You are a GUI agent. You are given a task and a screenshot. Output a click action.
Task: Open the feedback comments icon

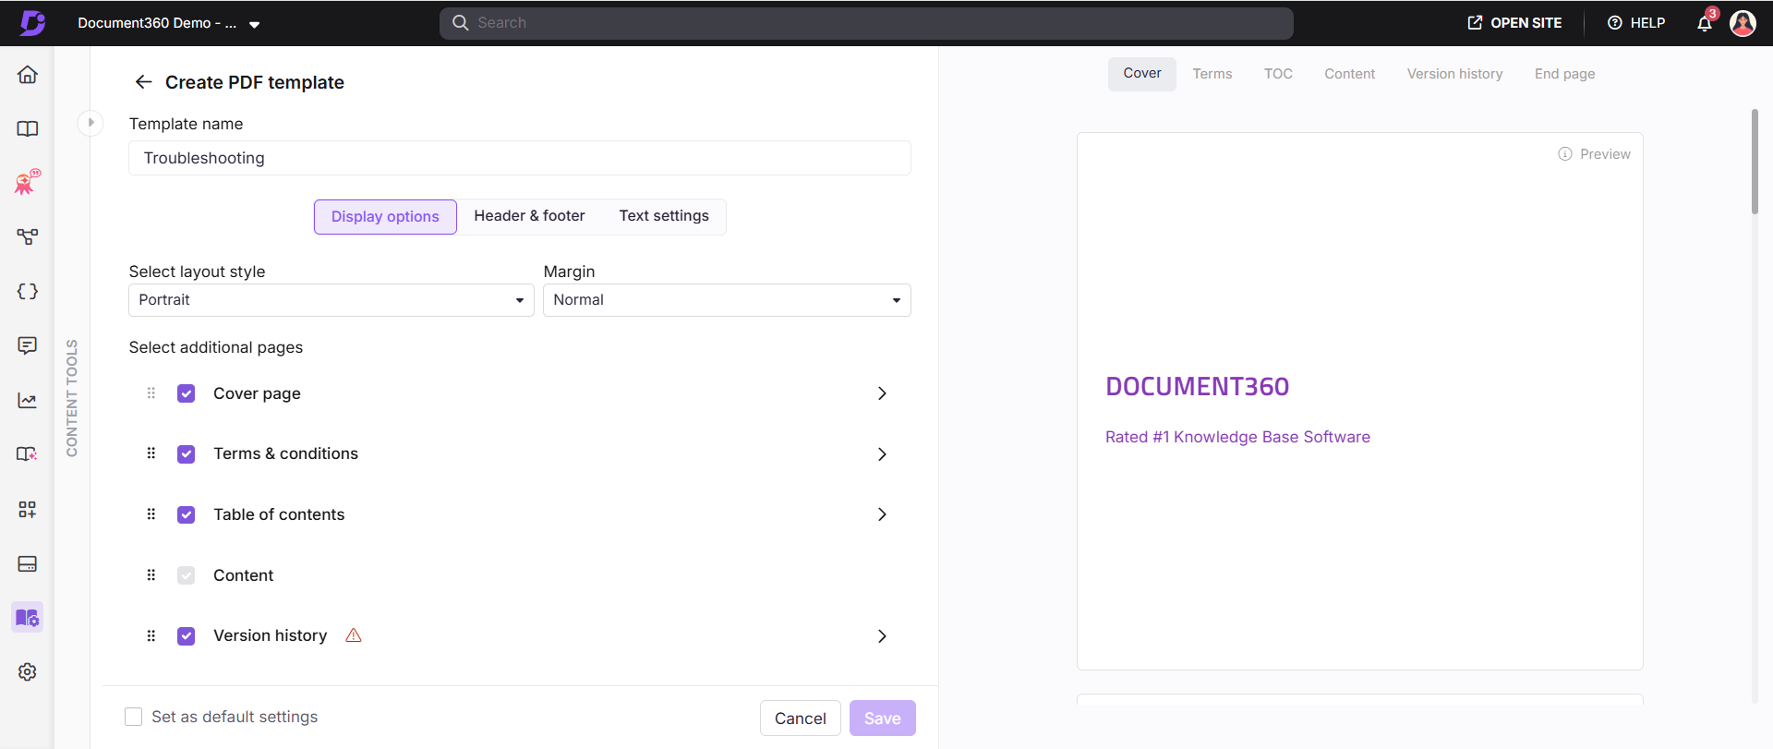pyautogui.click(x=28, y=345)
